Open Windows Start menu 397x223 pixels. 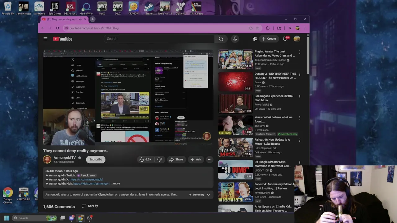pos(7,218)
